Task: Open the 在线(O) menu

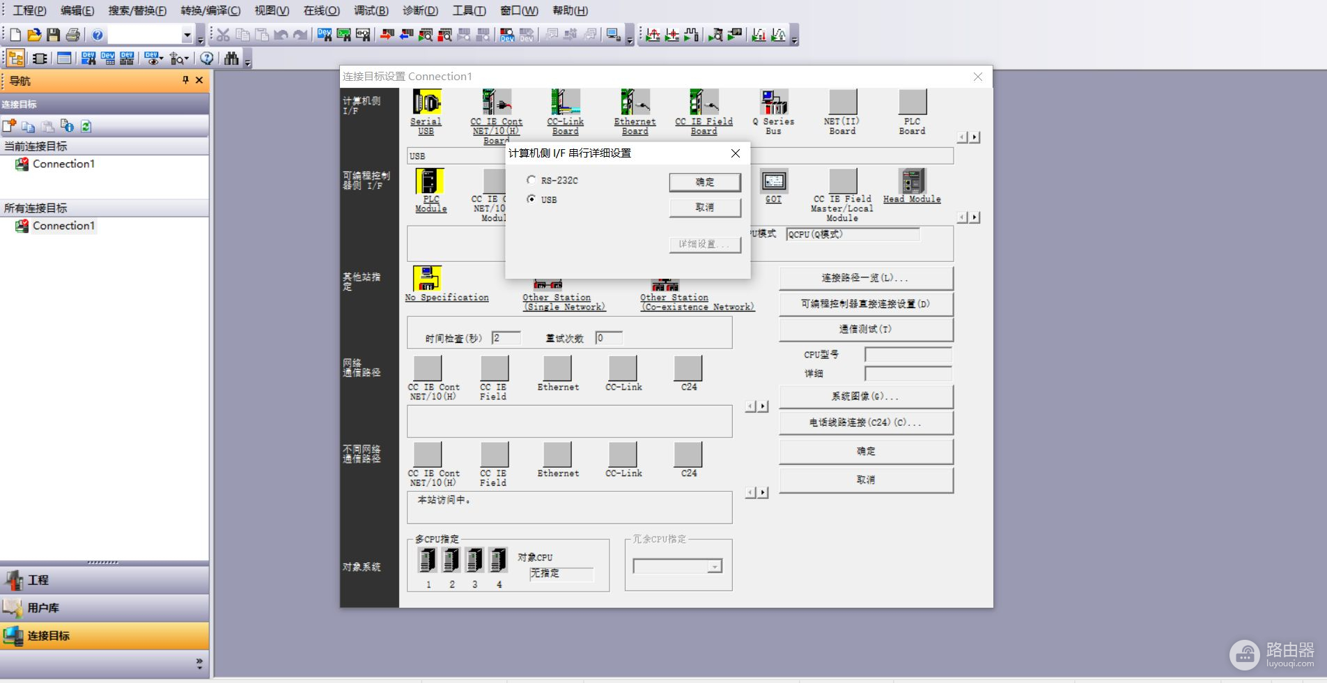Action: 321,10
